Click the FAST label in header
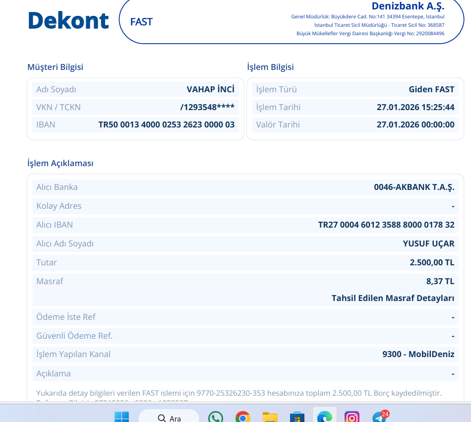Image resolution: width=471 pixels, height=422 pixels. click(141, 22)
